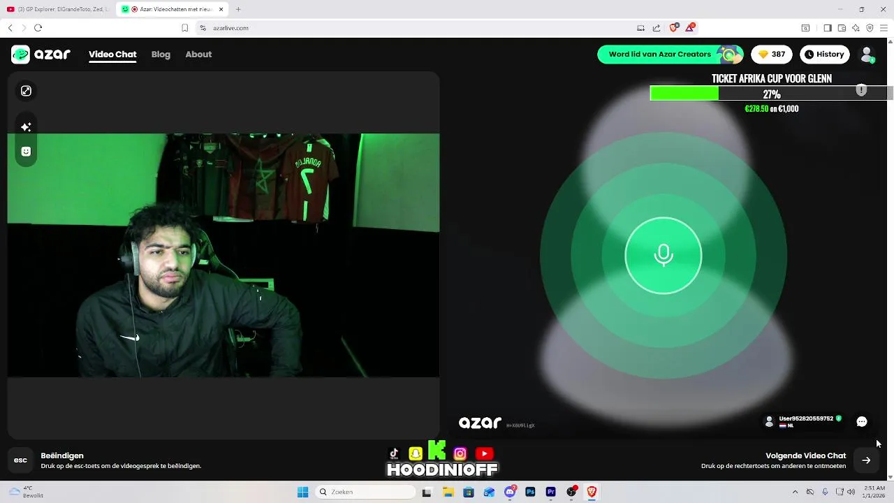894x503 pixels.
Task: Open the Blog menu item
Action: tap(161, 54)
